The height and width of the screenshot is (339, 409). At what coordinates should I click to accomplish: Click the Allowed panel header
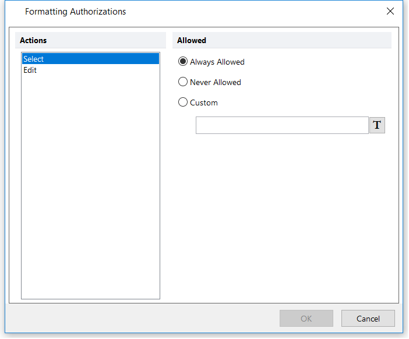pos(282,40)
